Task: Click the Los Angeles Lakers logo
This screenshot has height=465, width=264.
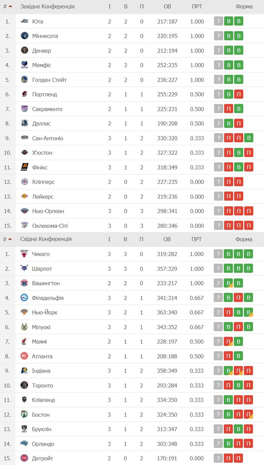Action: coord(24,196)
